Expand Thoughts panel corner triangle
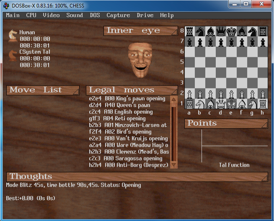Screen dimensions: 274x221 point(264,178)
